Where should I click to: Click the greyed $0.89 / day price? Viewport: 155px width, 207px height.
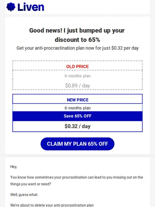point(77,86)
